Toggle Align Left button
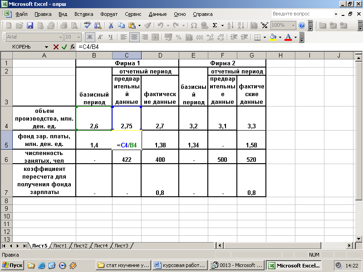 pos(123,37)
